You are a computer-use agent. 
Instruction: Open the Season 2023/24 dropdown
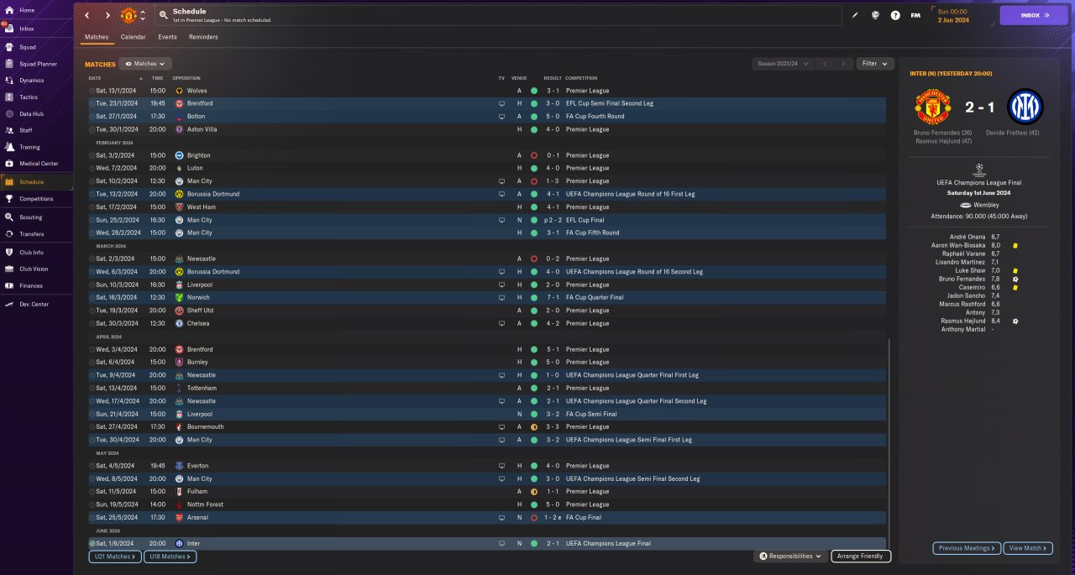[x=783, y=64]
